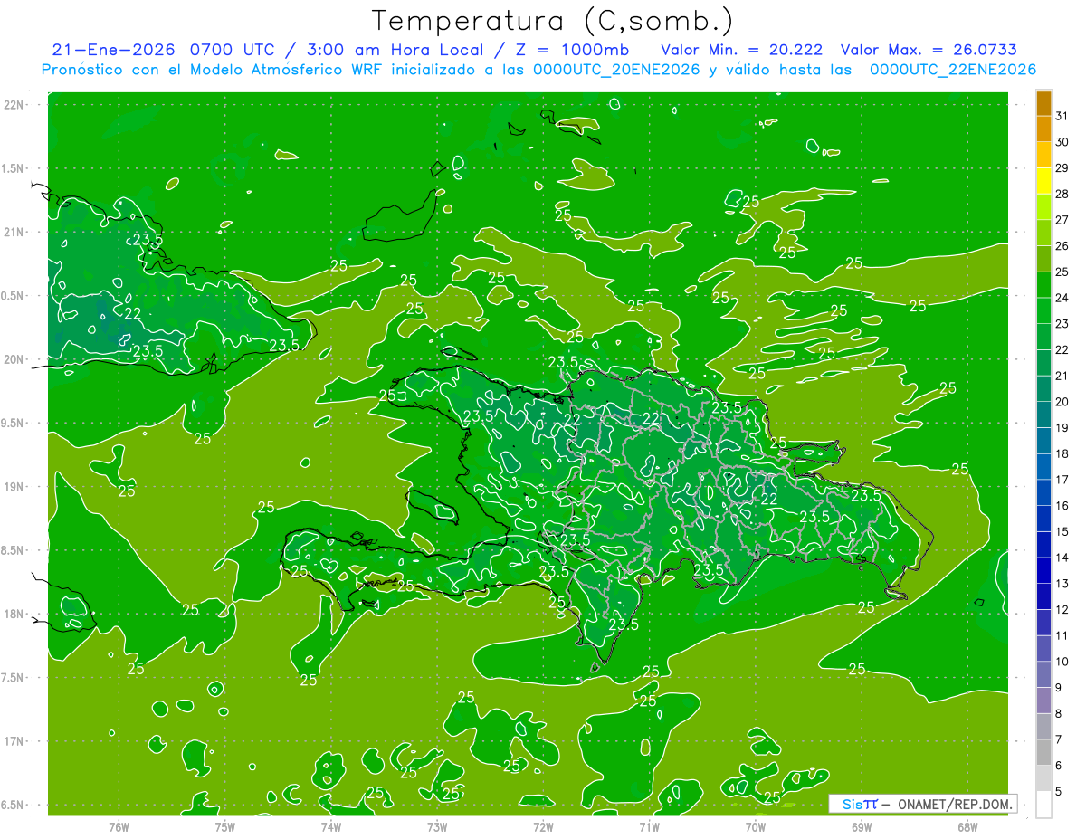Click the "76W" longitude axis label
Screen dimensions: 1086x839
point(119,827)
